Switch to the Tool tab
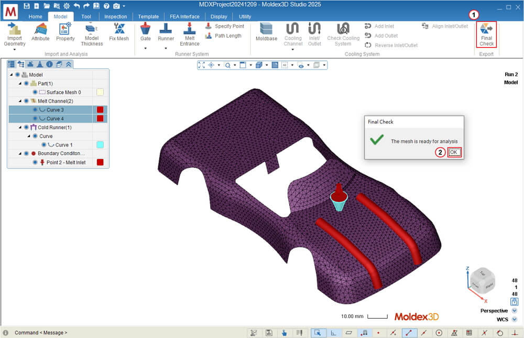 pos(86,17)
